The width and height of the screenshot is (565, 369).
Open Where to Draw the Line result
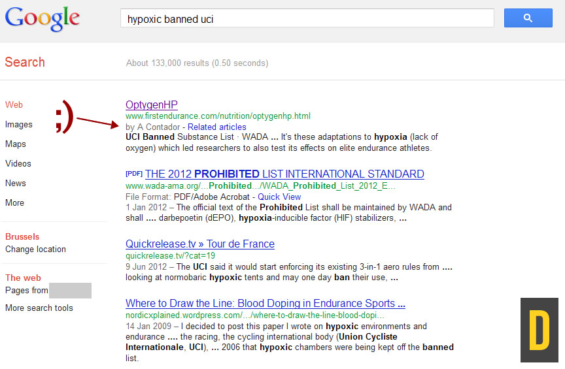click(x=265, y=303)
